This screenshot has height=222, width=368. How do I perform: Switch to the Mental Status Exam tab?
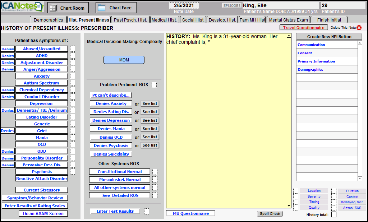click(288, 20)
